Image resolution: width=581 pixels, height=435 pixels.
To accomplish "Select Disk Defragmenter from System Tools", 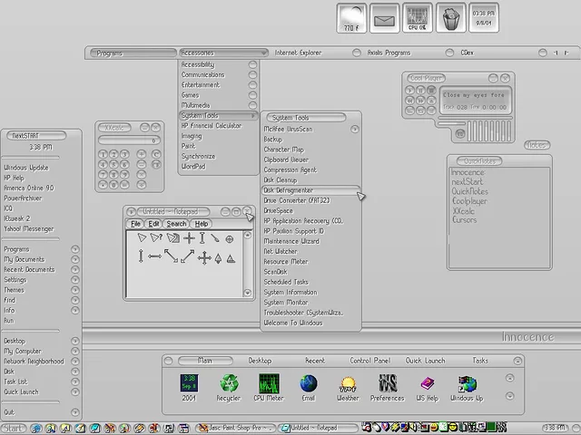I will (310, 190).
